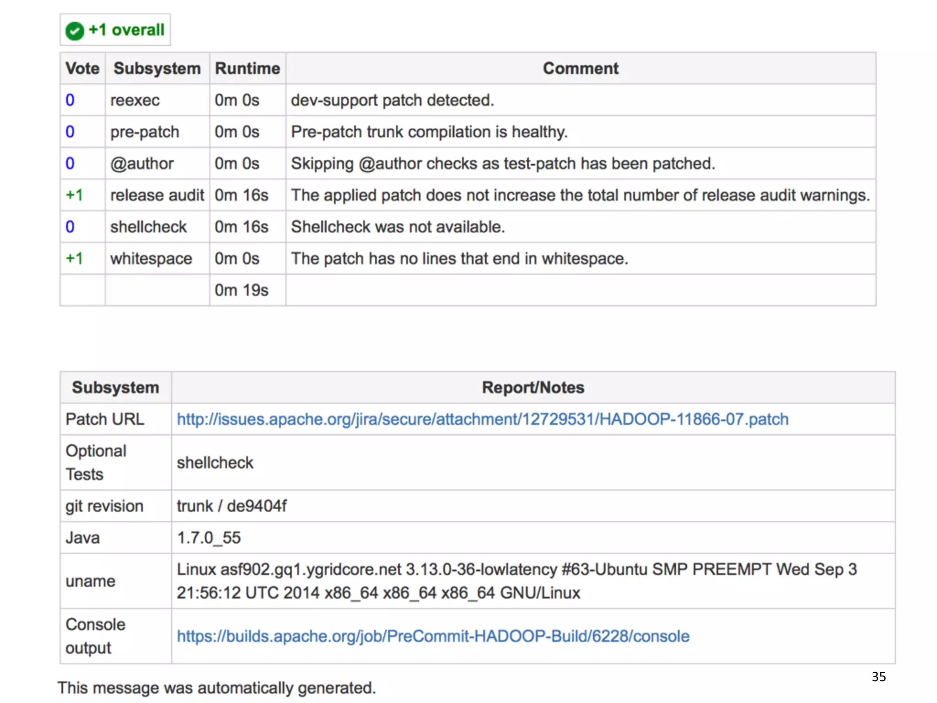
Task: Click the green +1 vote for whitespace
Action: click(74, 259)
